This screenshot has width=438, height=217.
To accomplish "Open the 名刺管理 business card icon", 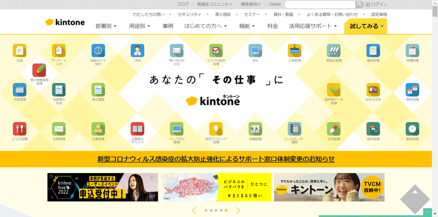I will point(58,128).
